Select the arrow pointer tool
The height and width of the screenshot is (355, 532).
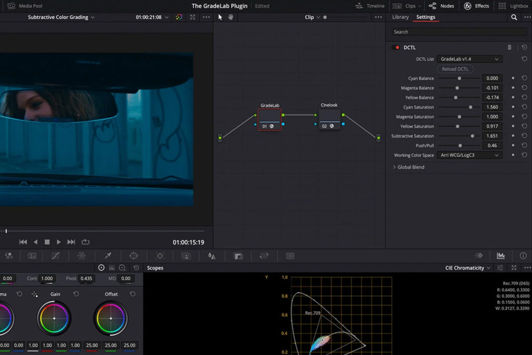point(220,17)
